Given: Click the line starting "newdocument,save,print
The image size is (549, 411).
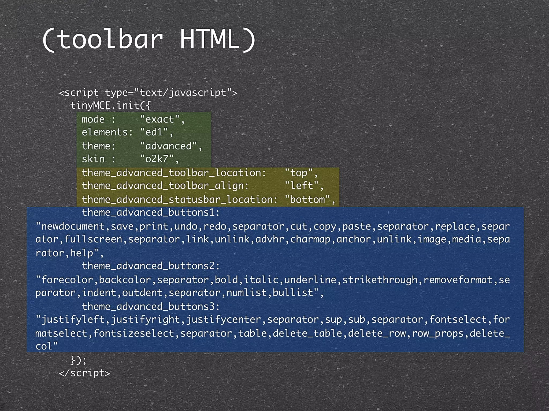Looking at the screenshot, I should click(x=273, y=226).
